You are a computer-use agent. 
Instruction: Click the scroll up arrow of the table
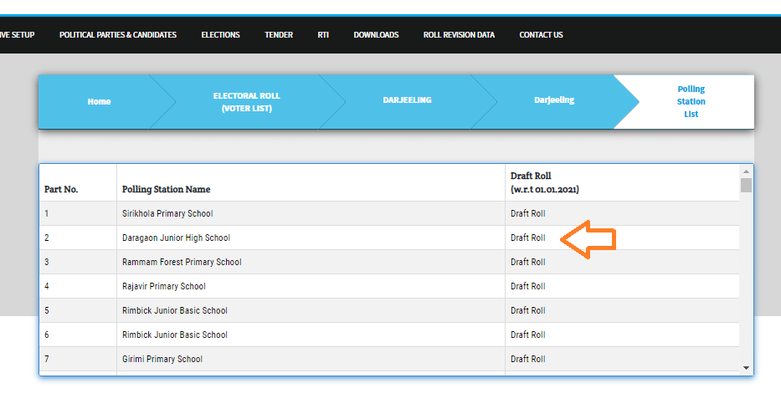746,171
